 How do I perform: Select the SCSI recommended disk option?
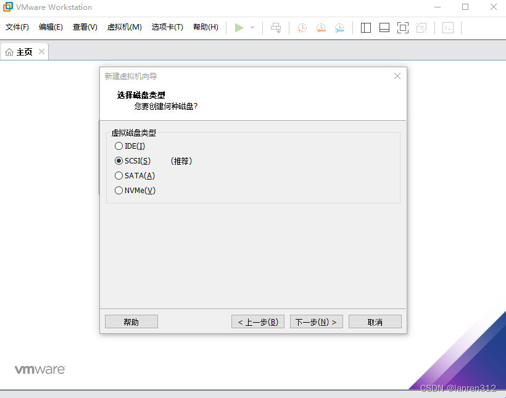tap(119, 161)
